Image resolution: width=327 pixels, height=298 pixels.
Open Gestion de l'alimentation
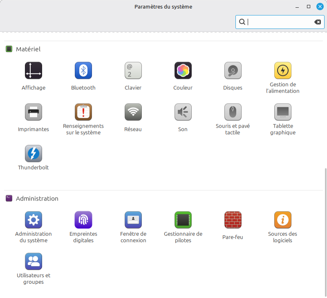click(x=283, y=71)
